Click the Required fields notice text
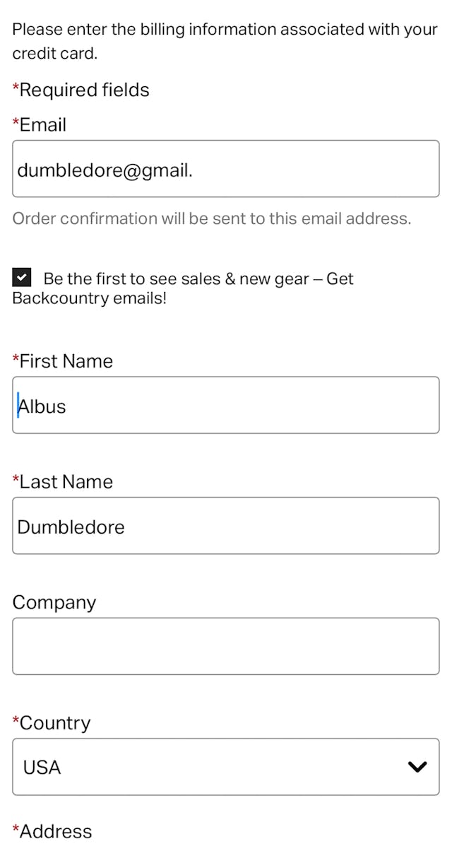This screenshot has width=452, height=846. (81, 90)
